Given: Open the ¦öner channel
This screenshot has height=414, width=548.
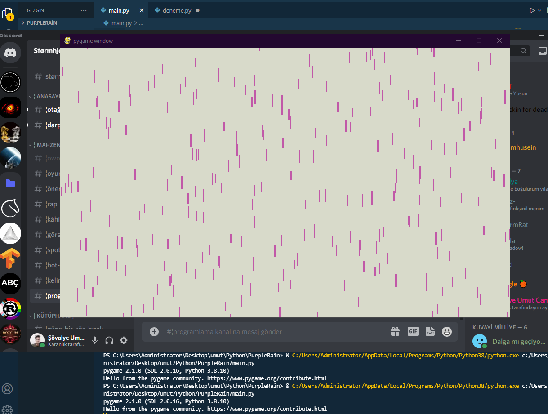Looking at the screenshot, I should (45, 189).
